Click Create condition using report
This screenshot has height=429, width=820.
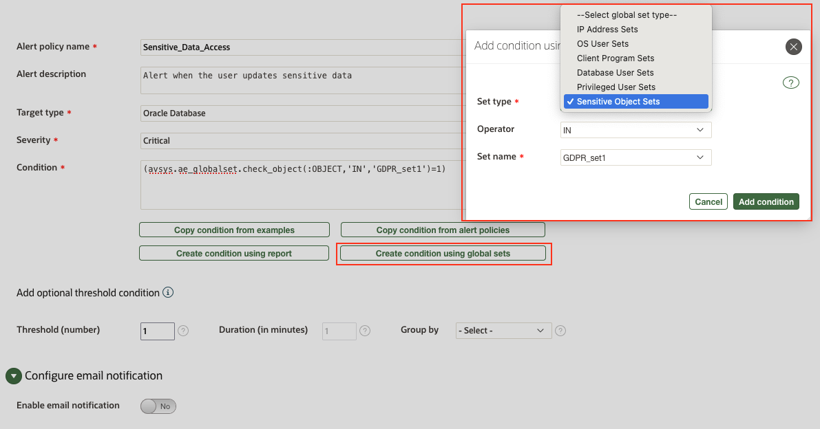pyautogui.click(x=234, y=253)
